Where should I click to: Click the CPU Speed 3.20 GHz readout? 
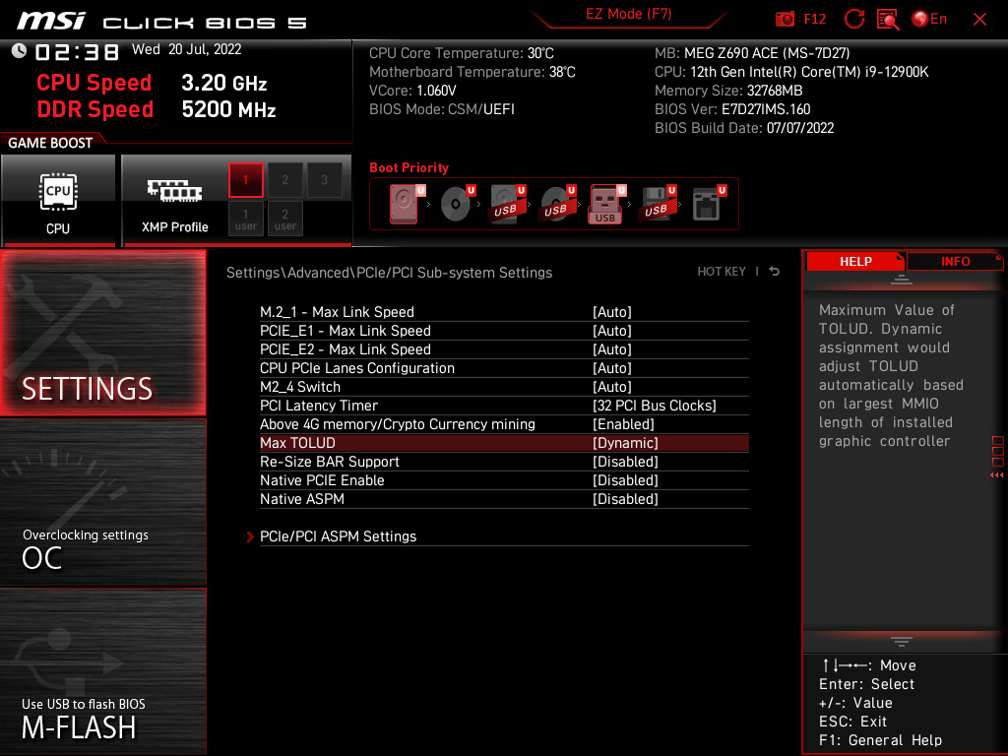[x=152, y=83]
